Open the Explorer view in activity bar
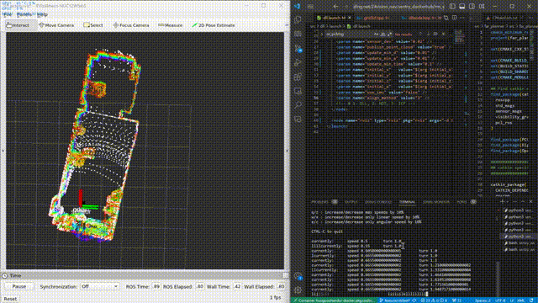The image size is (538, 303). pyautogui.click(x=298, y=19)
